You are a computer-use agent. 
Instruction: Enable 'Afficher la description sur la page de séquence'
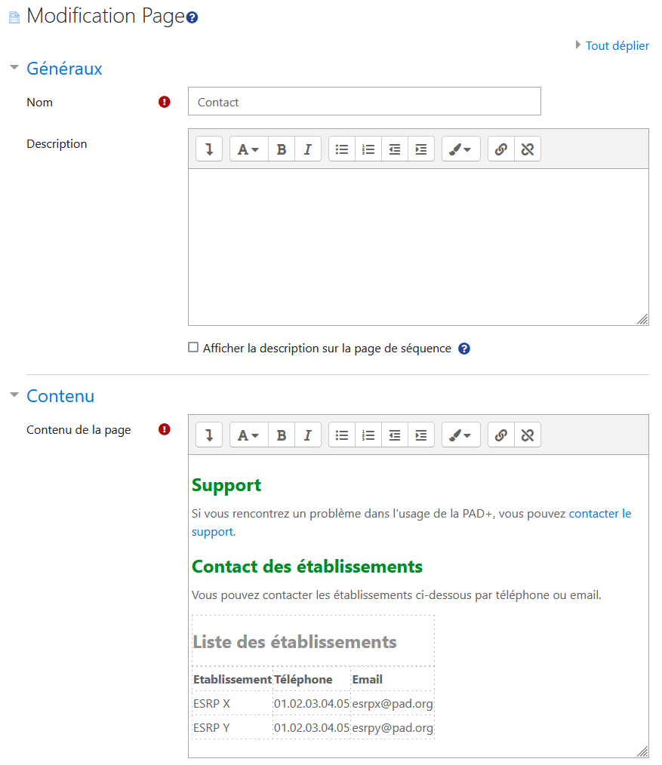click(193, 348)
